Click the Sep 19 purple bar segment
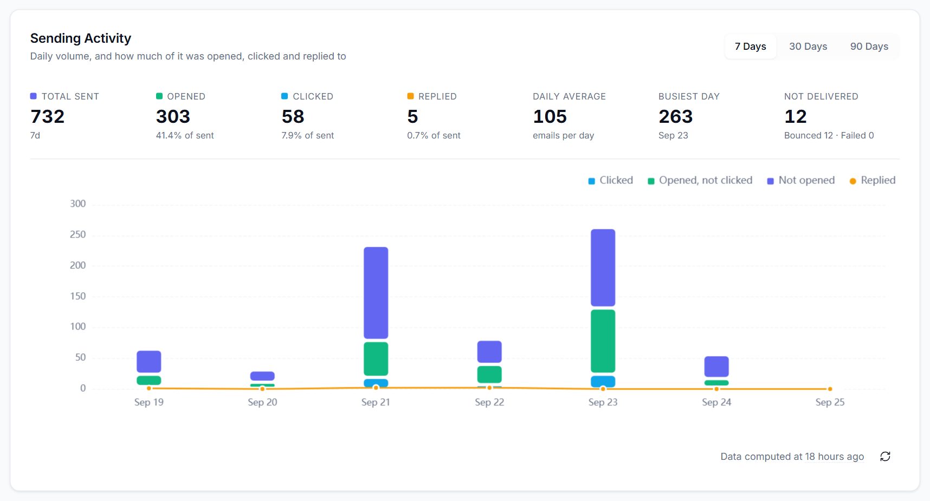 tap(148, 361)
